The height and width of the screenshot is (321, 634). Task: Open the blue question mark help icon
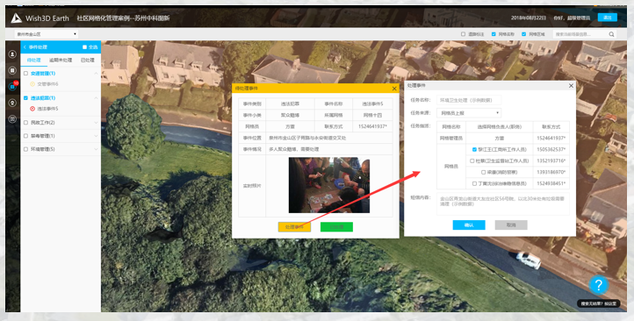[x=598, y=285]
